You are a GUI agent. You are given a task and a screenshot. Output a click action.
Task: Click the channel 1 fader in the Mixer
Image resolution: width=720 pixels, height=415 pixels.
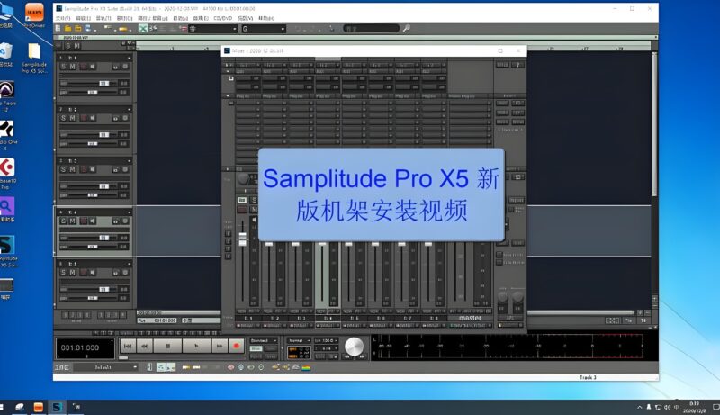click(242, 239)
